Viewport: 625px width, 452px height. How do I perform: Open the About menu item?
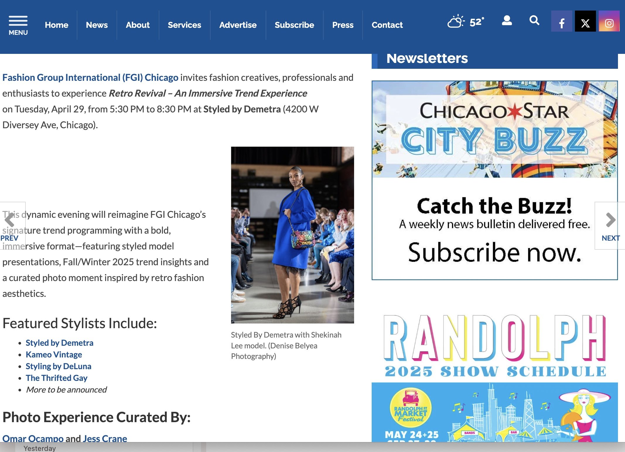138,25
